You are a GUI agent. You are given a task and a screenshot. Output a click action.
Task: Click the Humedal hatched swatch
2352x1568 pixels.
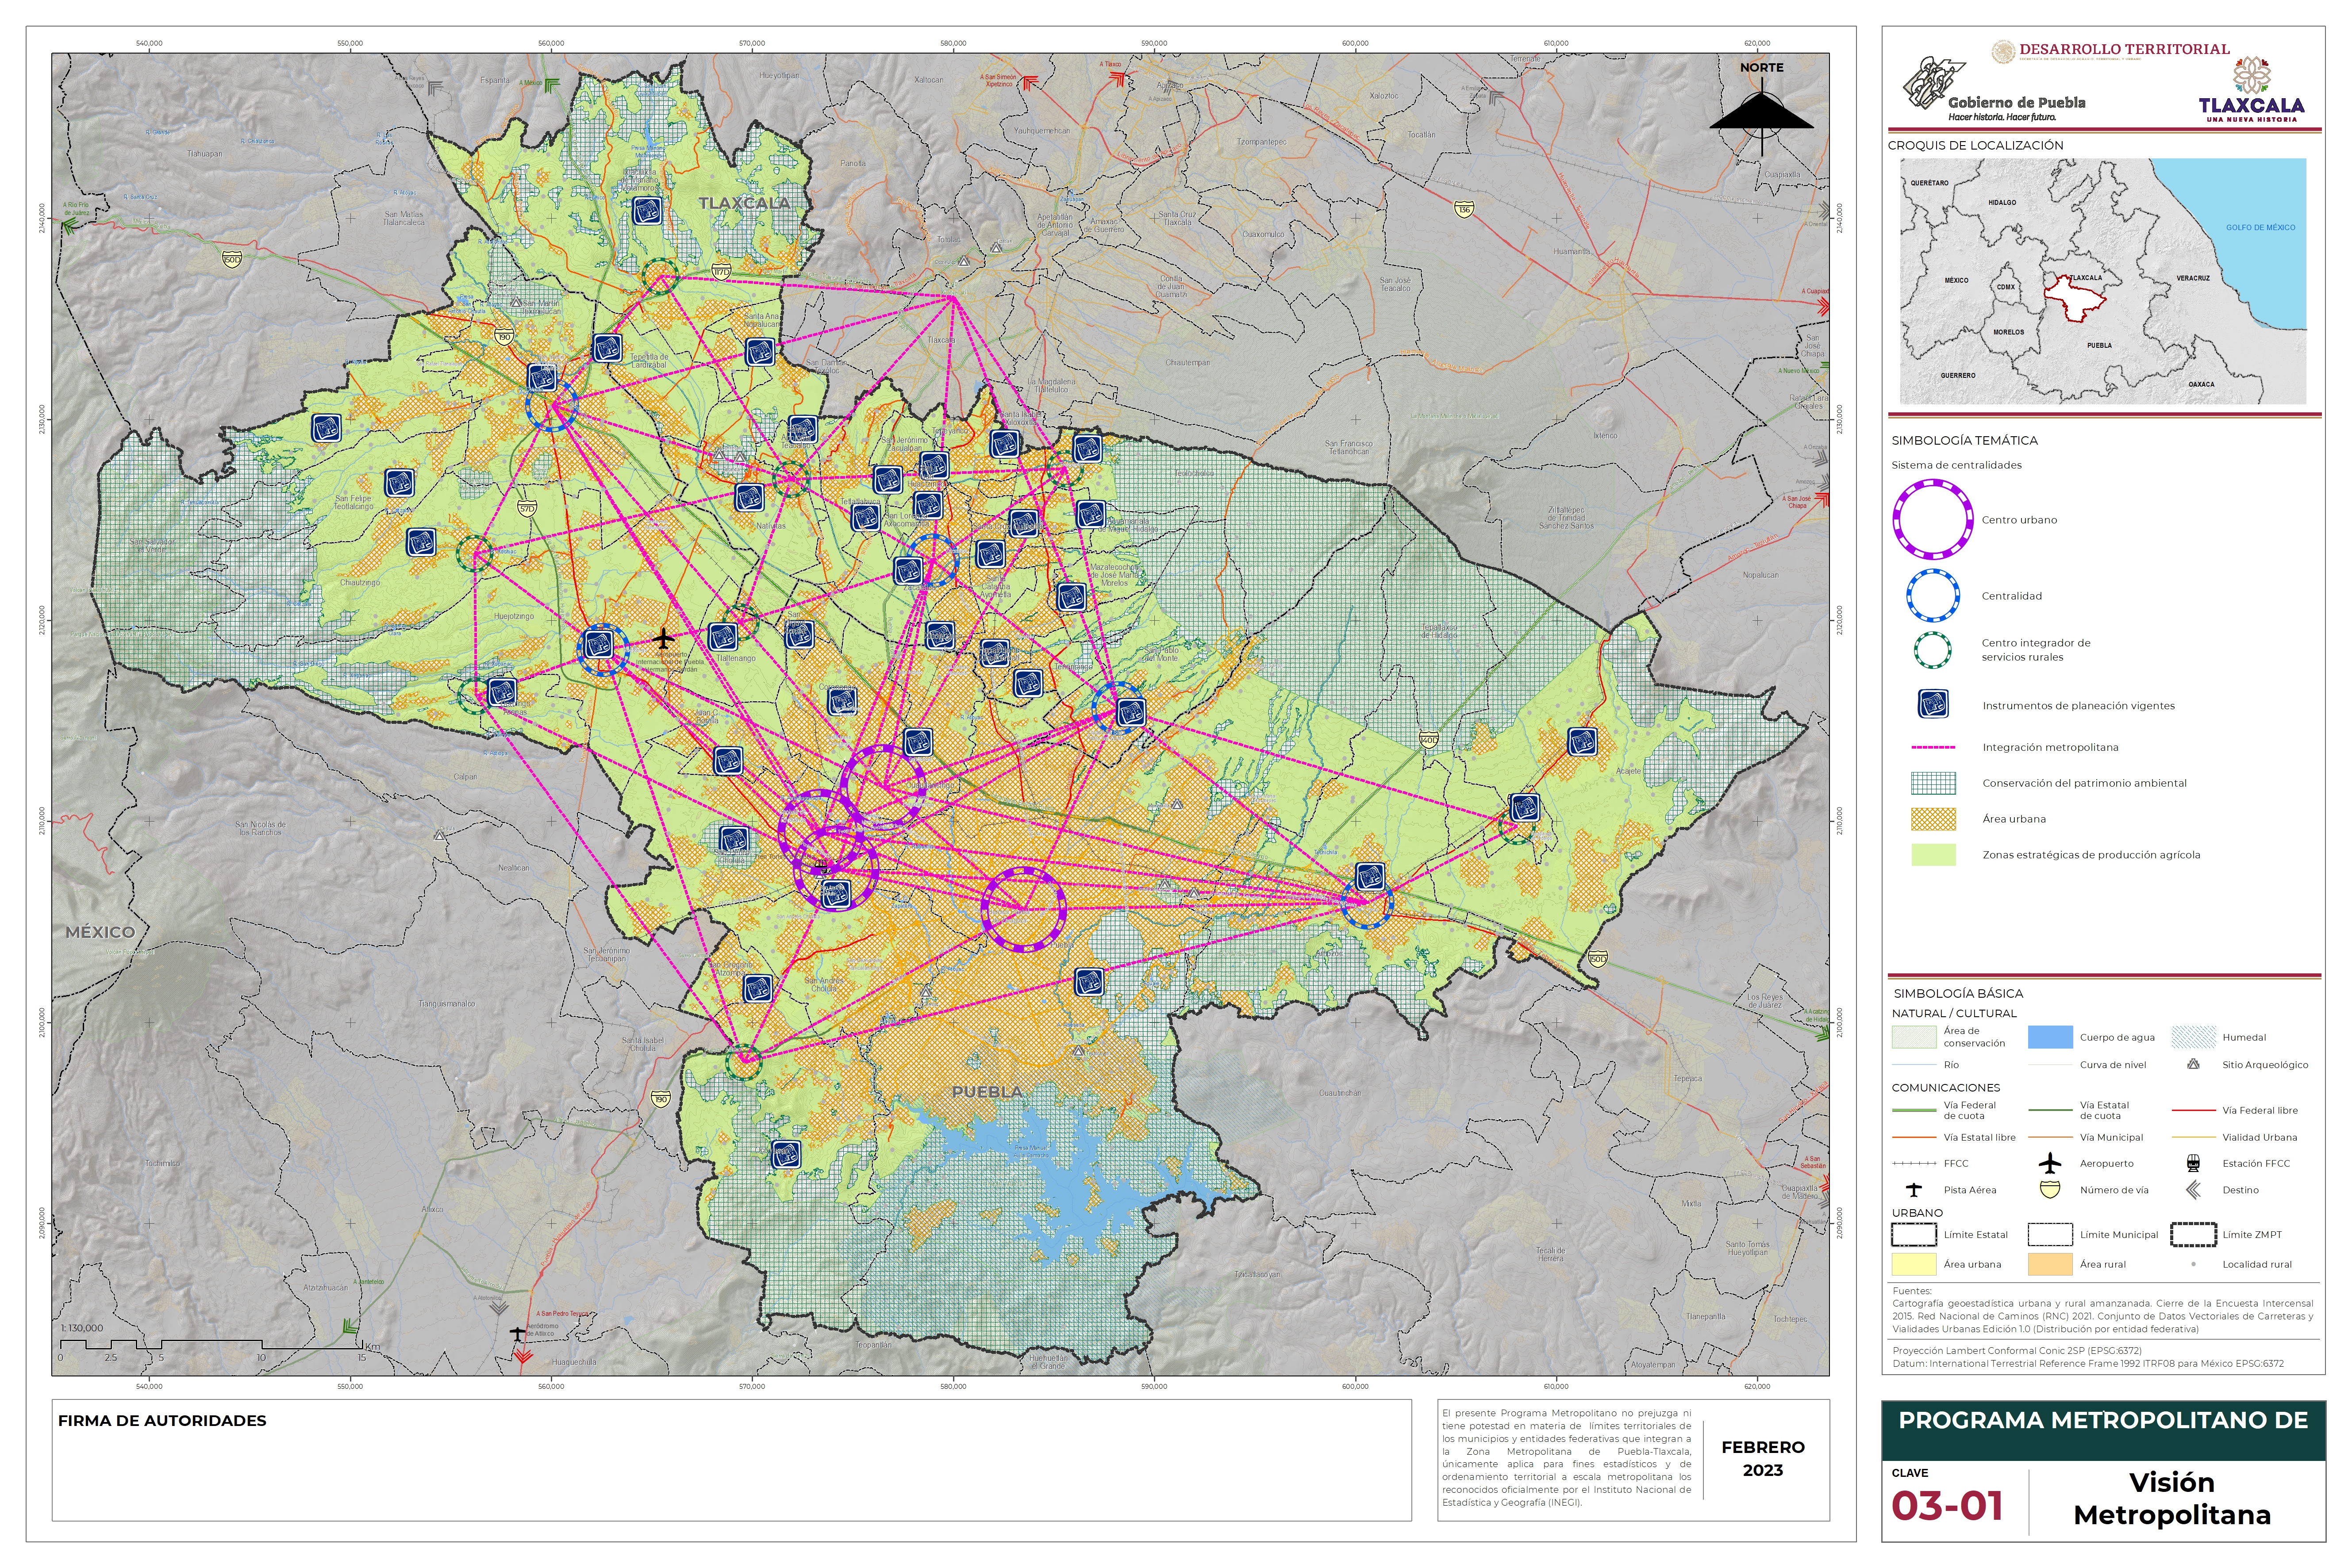coord(2194,1037)
